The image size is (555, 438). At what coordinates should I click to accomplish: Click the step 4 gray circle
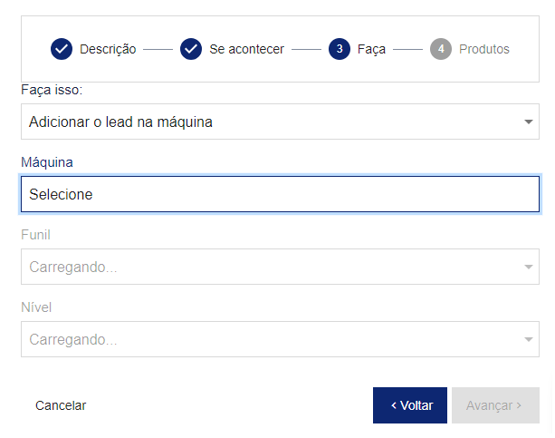441,49
